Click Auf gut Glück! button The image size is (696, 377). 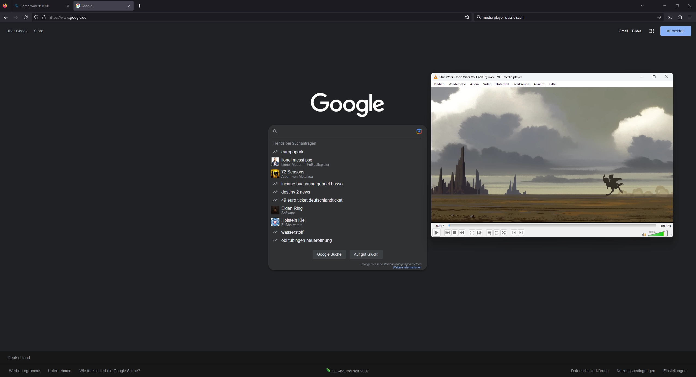click(366, 254)
